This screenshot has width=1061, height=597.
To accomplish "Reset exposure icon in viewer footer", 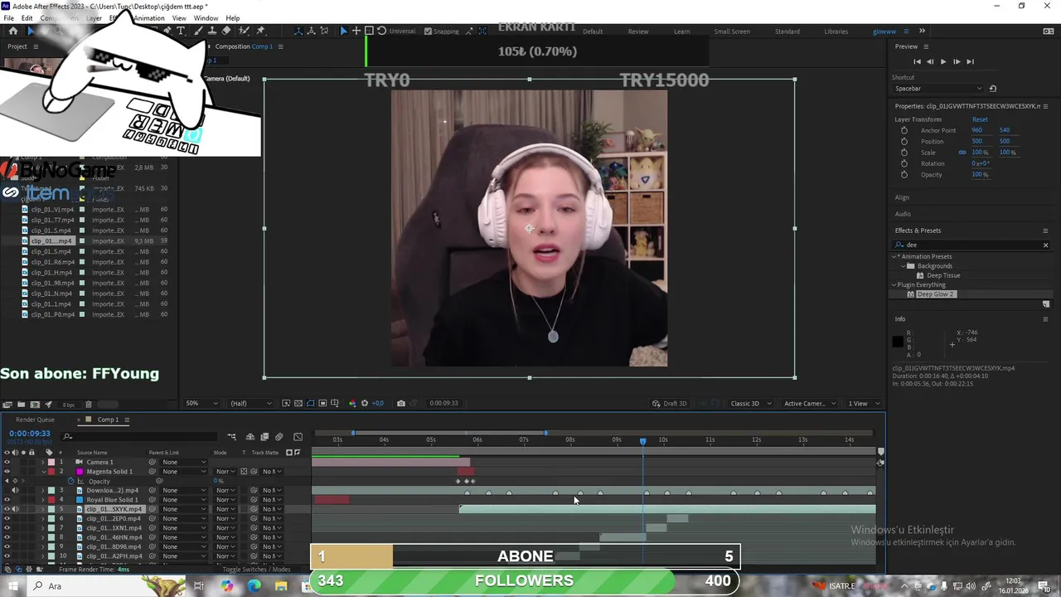I will (364, 403).
